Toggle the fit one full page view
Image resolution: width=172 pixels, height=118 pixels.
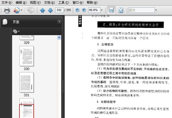[x=121, y=10]
